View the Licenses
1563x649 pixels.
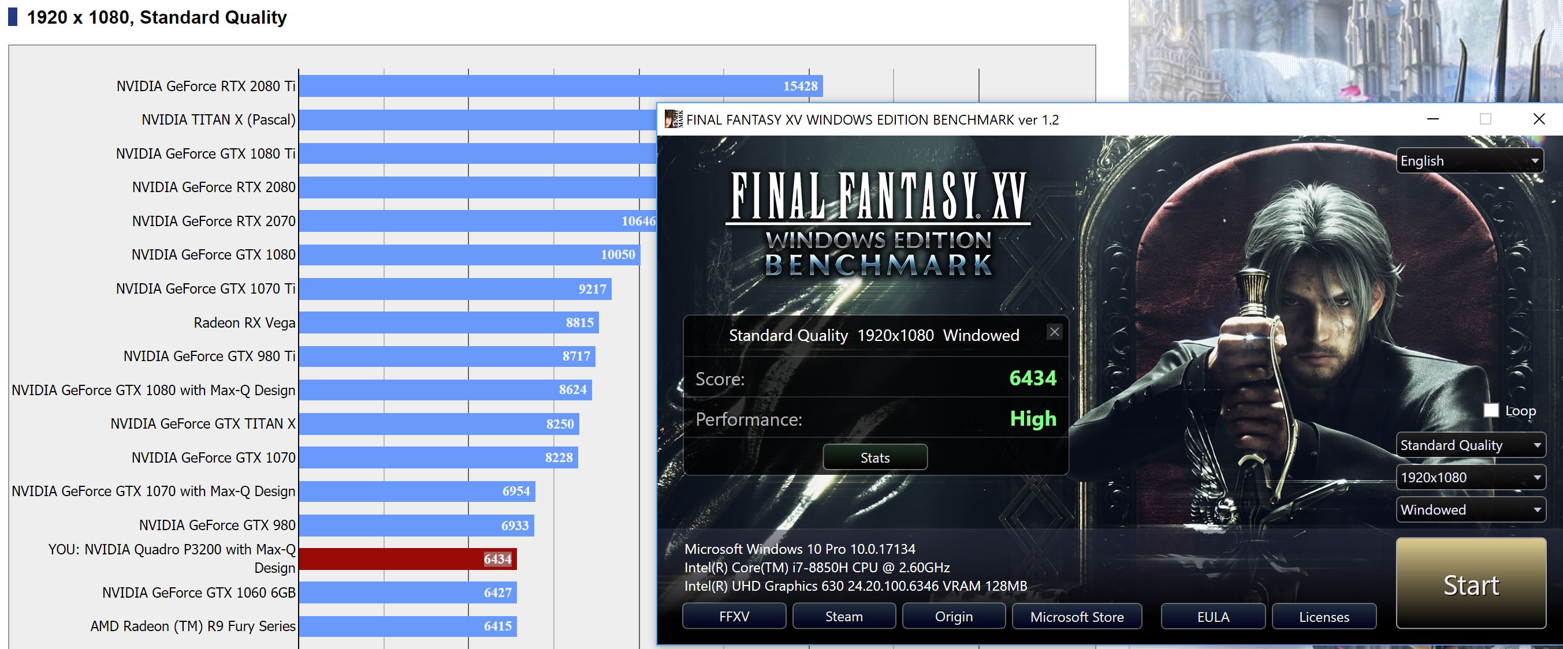click(x=1324, y=616)
